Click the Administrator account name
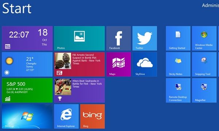The width and height of the screenshot is (219, 131). click(211, 5)
